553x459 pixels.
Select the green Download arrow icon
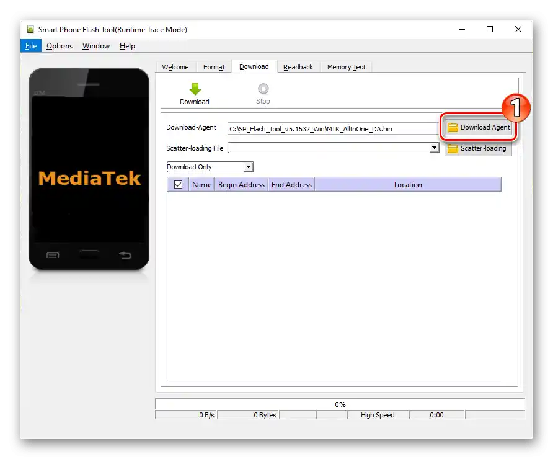click(x=194, y=87)
